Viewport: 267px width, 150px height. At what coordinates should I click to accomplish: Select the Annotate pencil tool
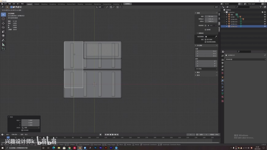pyautogui.click(x=3, y=40)
